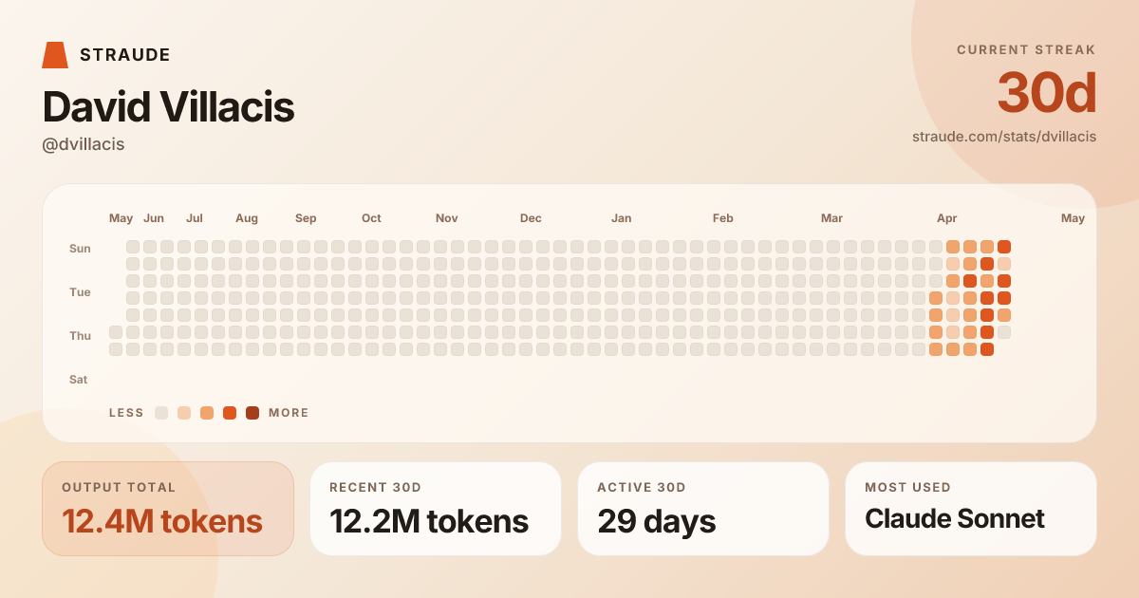
Task: Click the Sunday cell in last heatmap column
Action: tap(1004, 247)
